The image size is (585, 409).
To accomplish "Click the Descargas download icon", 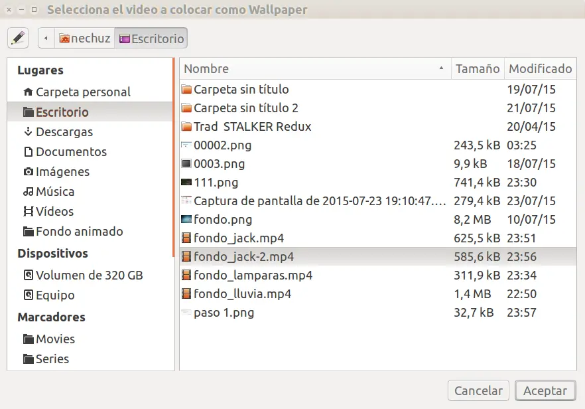I will tap(28, 131).
